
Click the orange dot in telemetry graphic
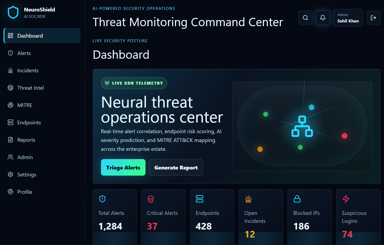[260, 149]
